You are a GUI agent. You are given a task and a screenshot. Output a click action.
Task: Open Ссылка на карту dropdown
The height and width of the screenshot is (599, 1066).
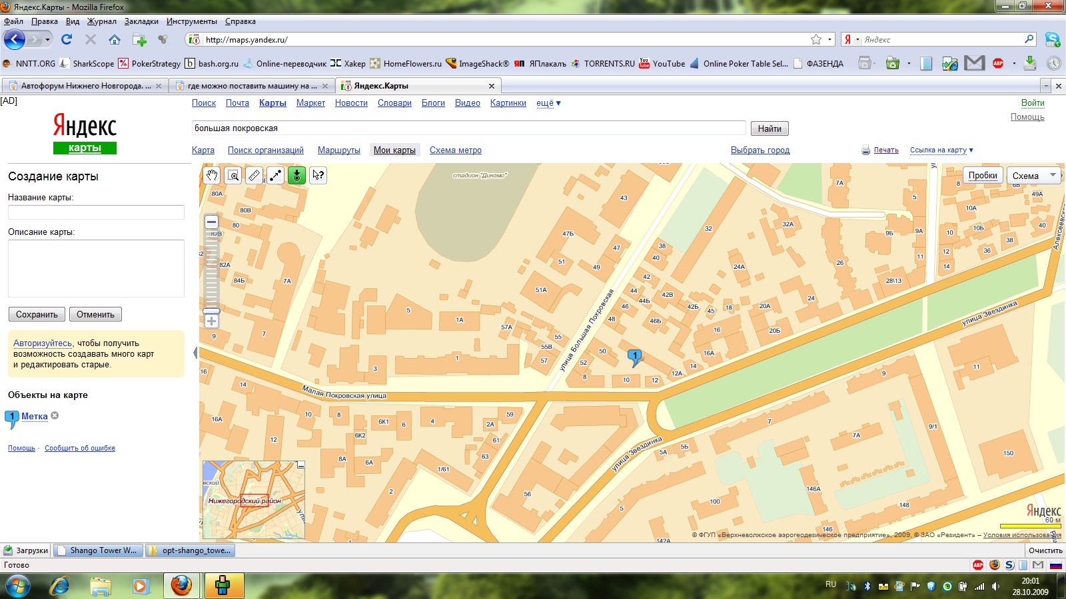pos(941,150)
